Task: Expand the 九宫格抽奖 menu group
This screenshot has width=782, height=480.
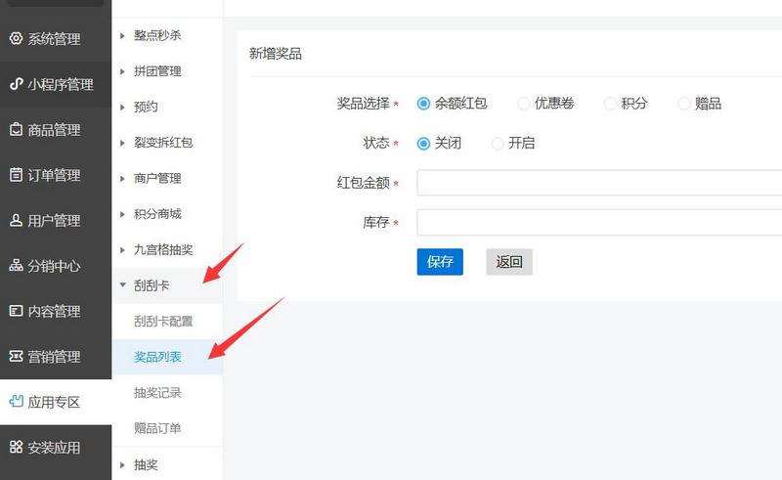Action: coord(162,249)
